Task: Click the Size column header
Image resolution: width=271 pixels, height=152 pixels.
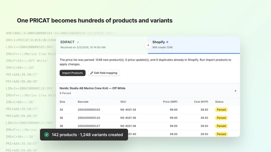Action: [x=62, y=102]
